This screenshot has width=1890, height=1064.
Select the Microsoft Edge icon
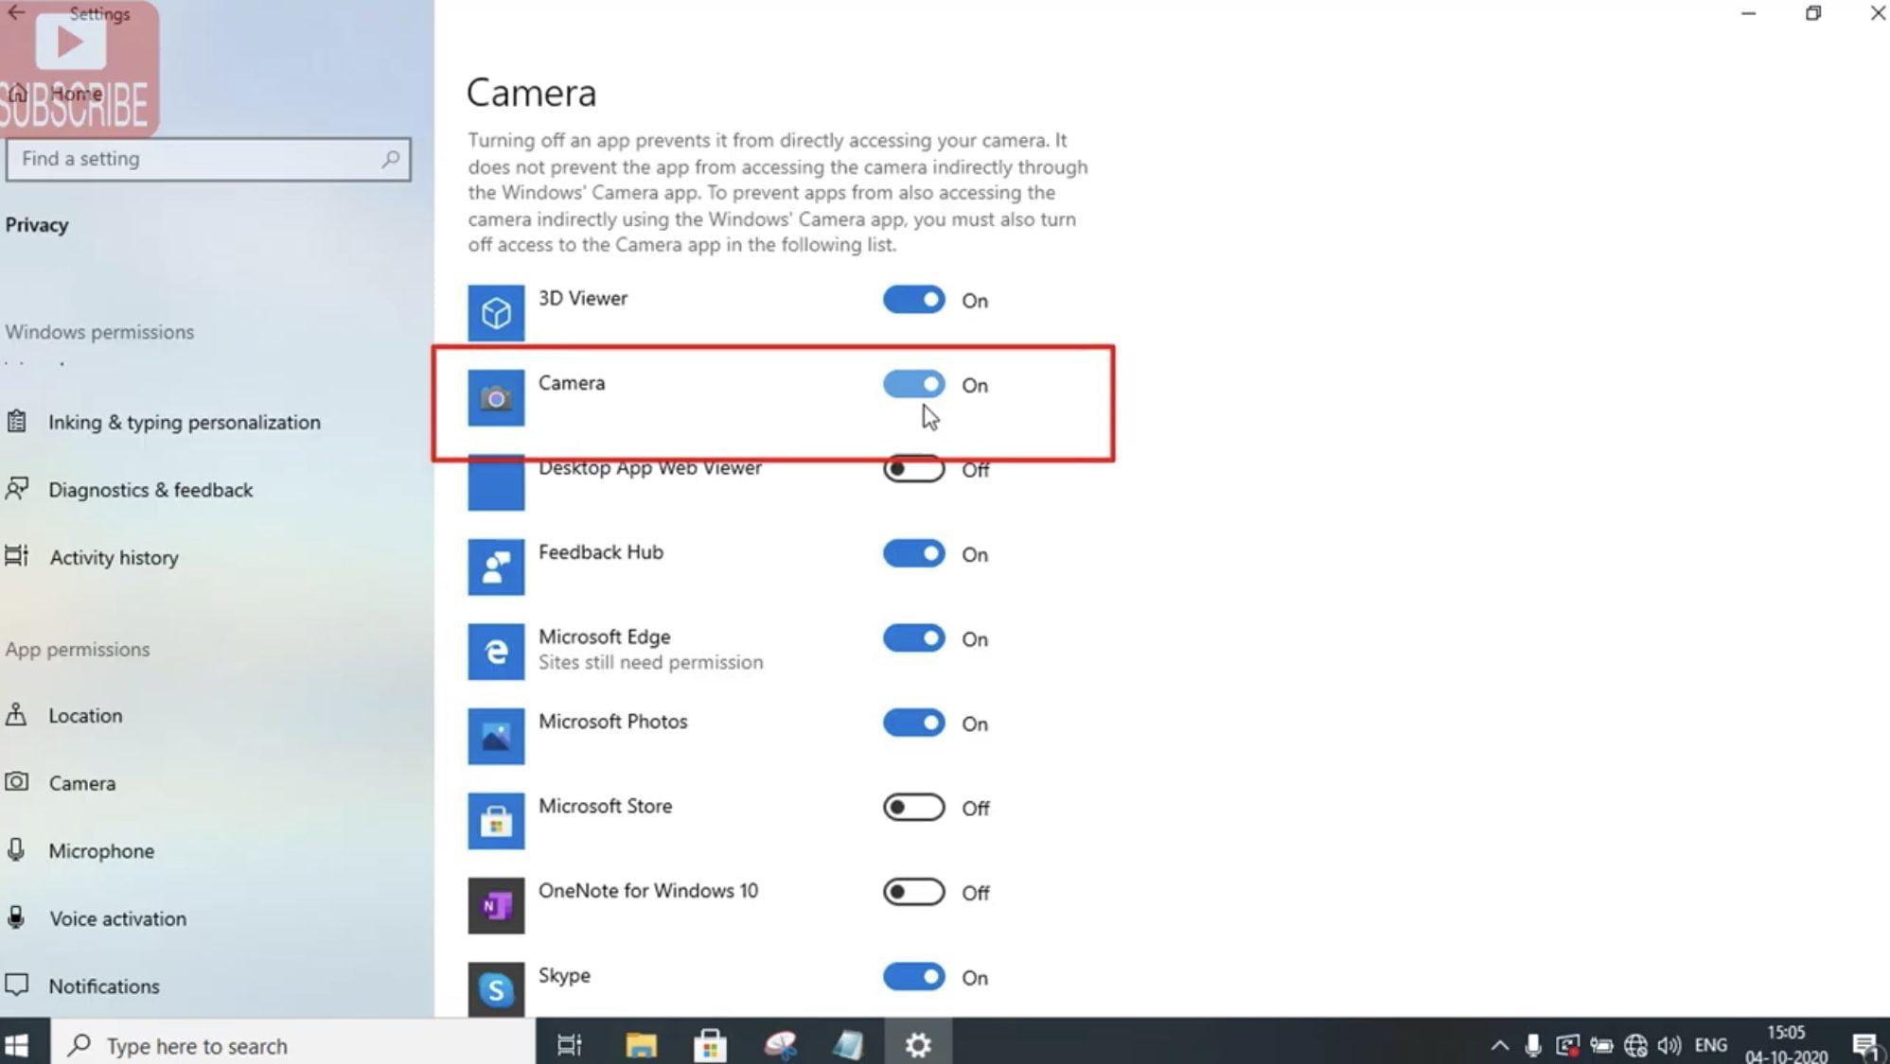[x=496, y=651]
